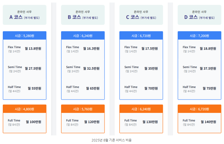Click the blue 시급 : 6,240원 banner

click(x=83, y=36)
